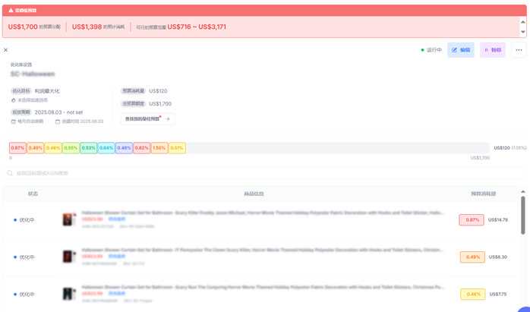Click the US$716 ~ US$3,171 range text

pos(197,27)
